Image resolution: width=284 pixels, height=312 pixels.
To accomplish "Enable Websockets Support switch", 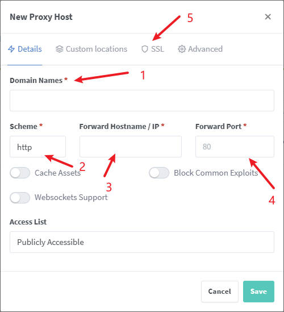I will click(20, 198).
